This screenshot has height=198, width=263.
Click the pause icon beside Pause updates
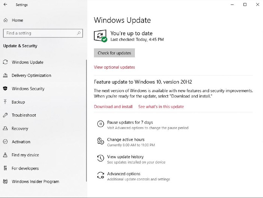click(x=100, y=124)
